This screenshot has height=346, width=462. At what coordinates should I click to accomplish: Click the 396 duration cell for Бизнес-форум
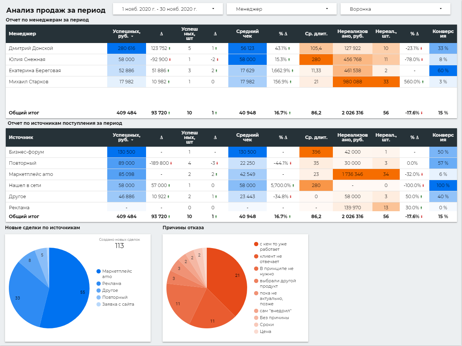click(x=316, y=152)
